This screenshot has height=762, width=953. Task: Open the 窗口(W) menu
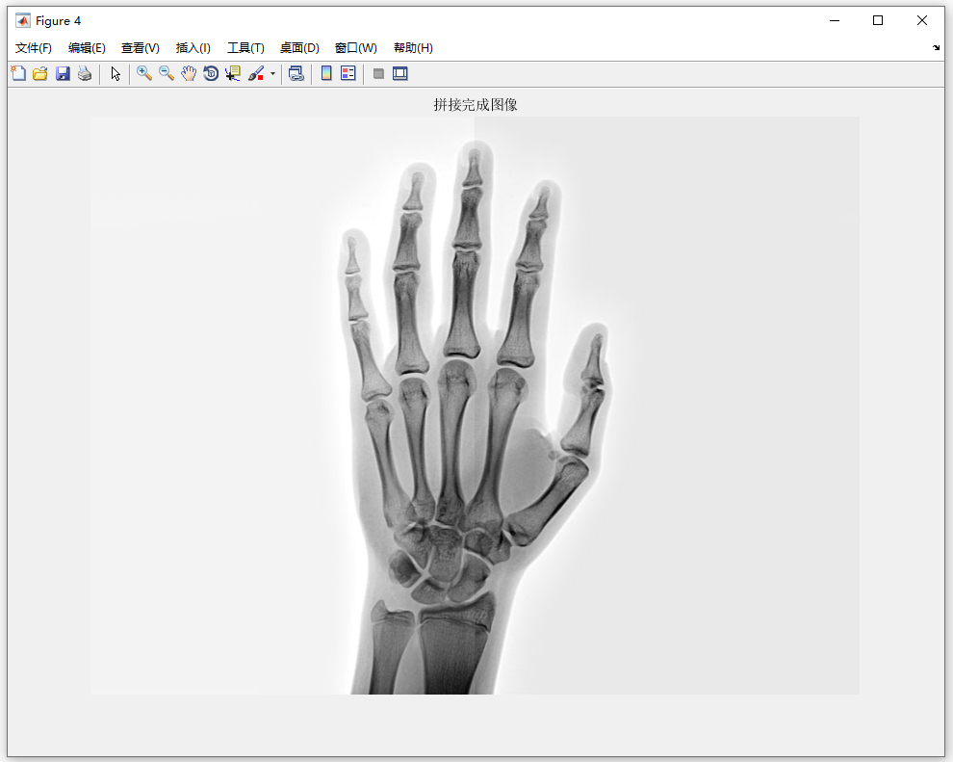tap(355, 47)
